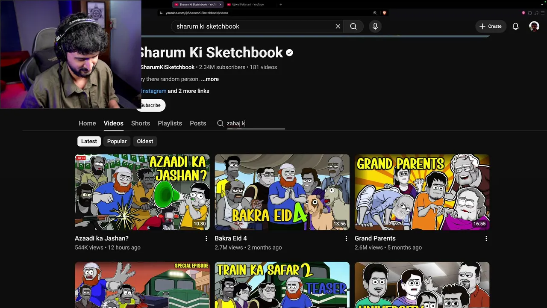
Task: Click the '544K views • 12 hours ago' text
Action: click(x=108, y=248)
